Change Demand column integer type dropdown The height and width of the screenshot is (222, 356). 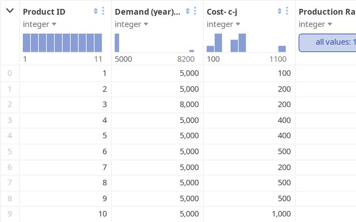tap(131, 24)
